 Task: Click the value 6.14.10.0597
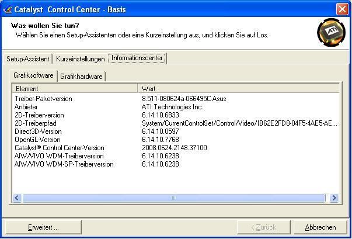(x=161, y=131)
